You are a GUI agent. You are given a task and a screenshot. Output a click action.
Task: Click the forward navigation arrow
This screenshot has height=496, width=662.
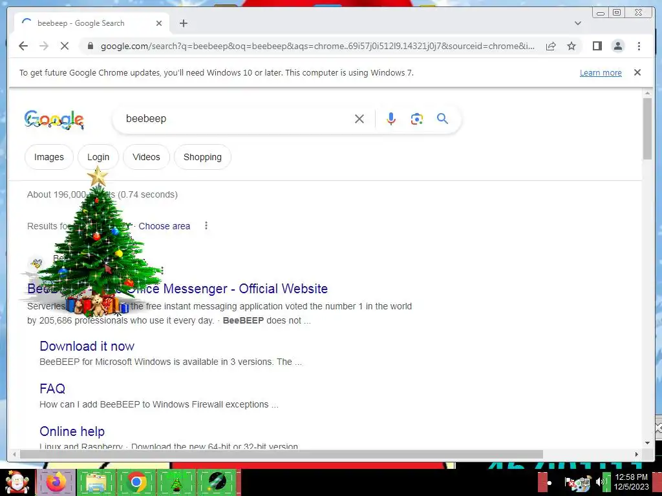[44, 46]
